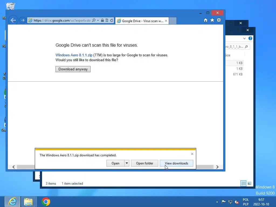The height and width of the screenshot is (207, 276).
Task: Click the Windows Aero 8.1.1.zip link
Action: click(74, 55)
